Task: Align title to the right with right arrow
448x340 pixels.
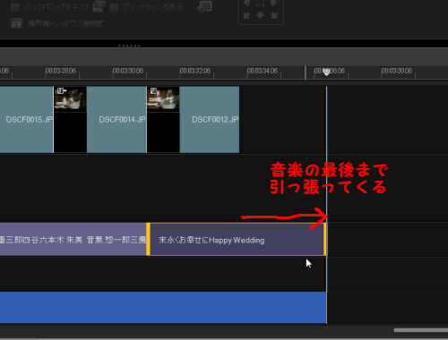Action: point(273,4)
